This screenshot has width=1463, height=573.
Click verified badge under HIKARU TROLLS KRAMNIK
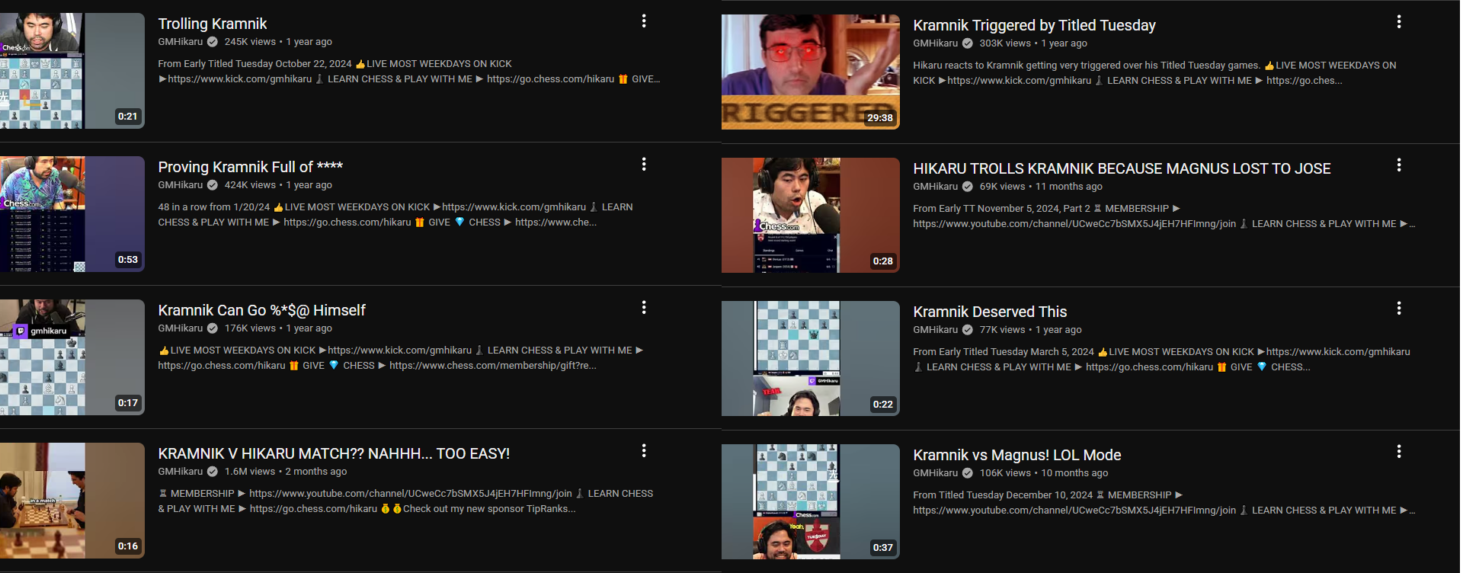968,187
